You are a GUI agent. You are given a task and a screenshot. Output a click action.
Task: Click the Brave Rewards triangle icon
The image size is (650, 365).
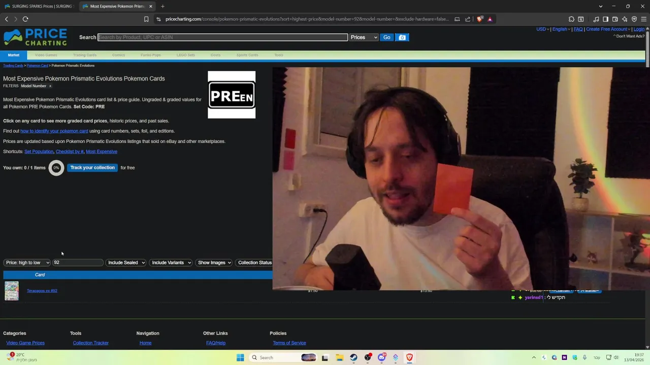pos(490,19)
